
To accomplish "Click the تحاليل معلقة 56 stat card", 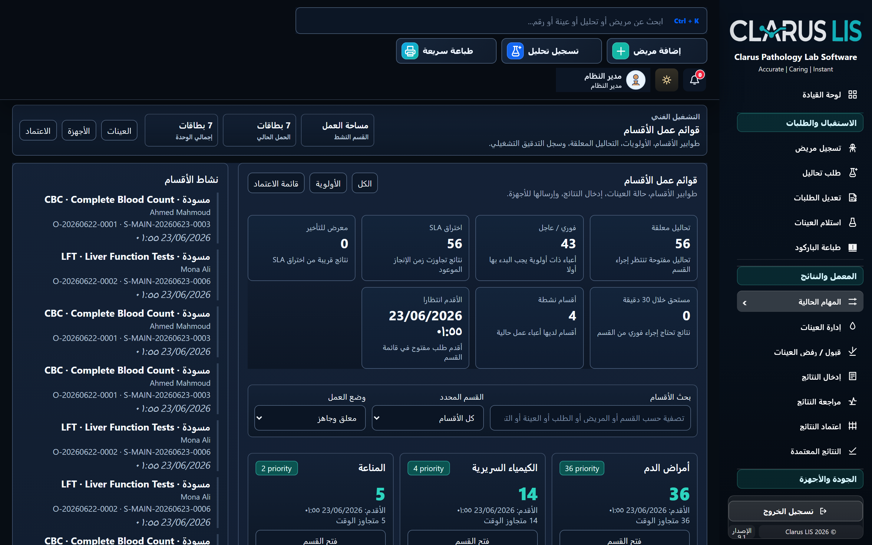I will 643,248.
